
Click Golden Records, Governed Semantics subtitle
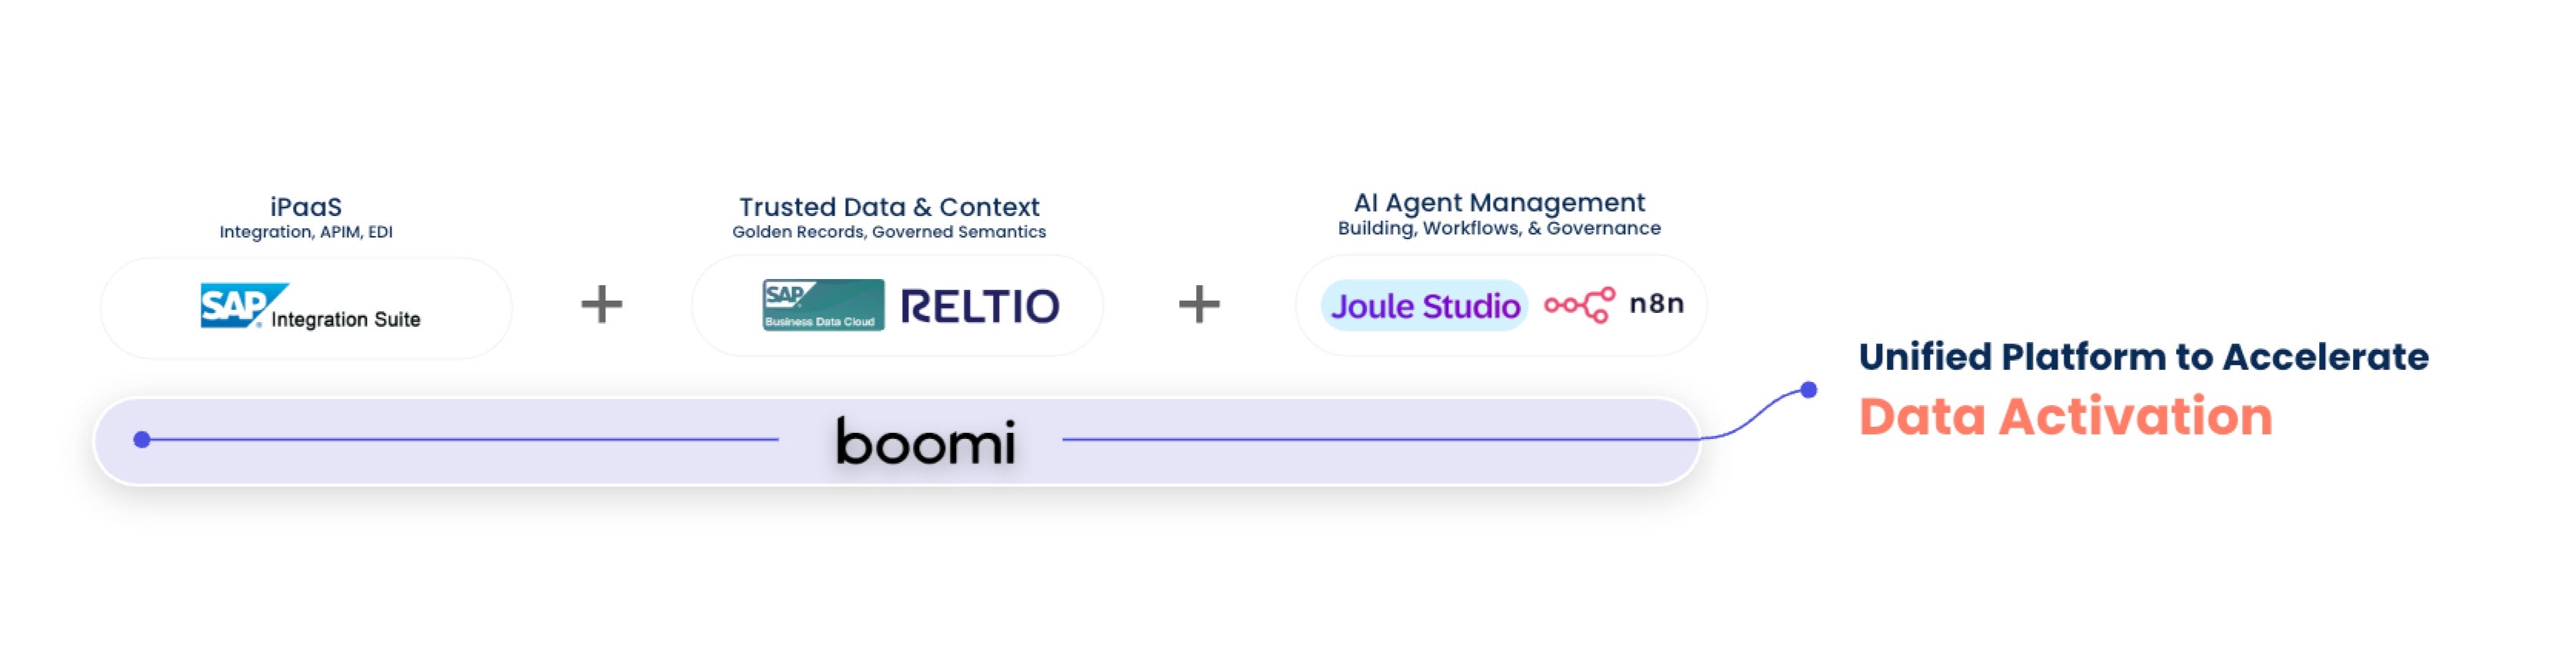889,232
